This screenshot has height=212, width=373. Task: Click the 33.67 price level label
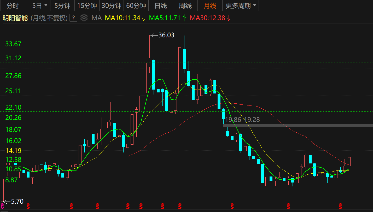[x=13, y=44]
